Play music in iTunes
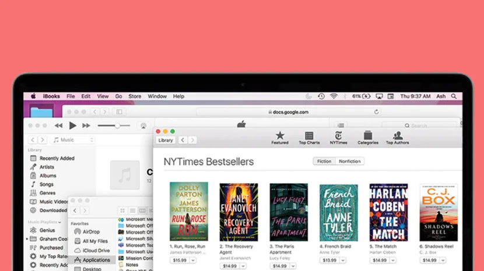The height and width of the screenshot is (271, 484). 72,126
